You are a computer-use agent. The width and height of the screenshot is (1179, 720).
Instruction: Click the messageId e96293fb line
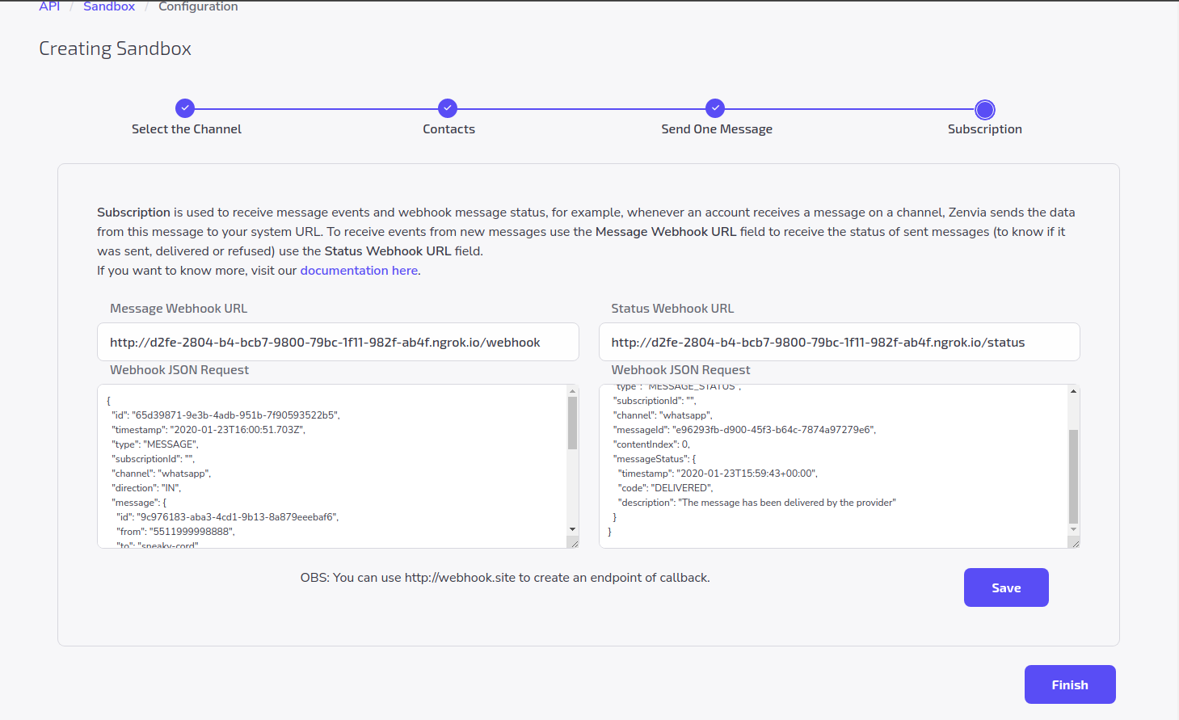click(x=744, y=430)
